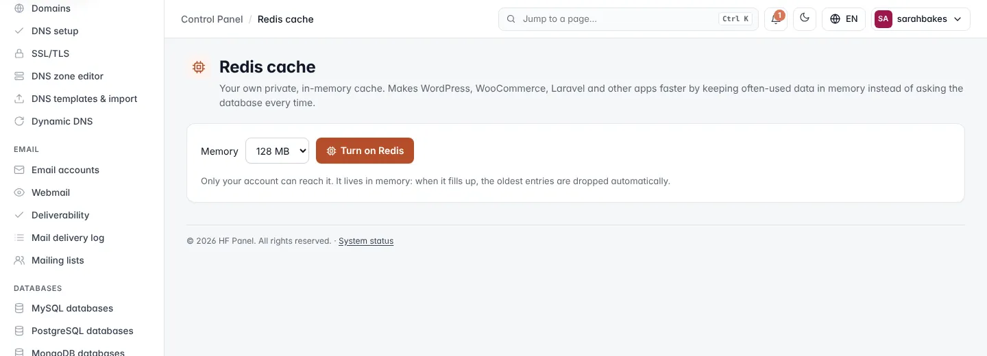Click the Mailing lists people icon
The height and width of the screenshot is (356, 987).
coord(19,260)
